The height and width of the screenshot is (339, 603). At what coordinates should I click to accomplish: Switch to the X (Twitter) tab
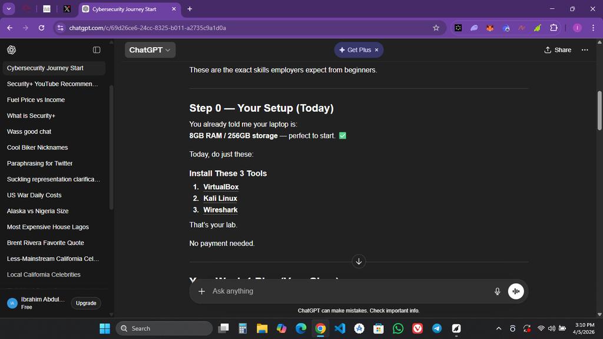(67, 9)
